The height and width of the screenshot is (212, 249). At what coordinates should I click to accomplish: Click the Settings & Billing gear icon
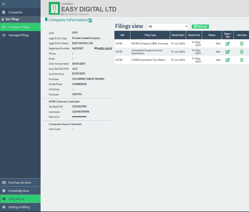4,207
